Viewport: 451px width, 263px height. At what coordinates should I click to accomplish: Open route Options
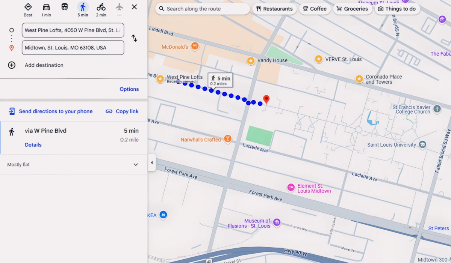pyautogui.click(x=129, y=89)
